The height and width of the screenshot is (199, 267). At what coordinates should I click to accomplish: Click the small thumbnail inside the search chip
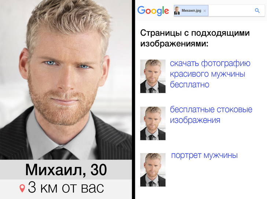(177, 11)
